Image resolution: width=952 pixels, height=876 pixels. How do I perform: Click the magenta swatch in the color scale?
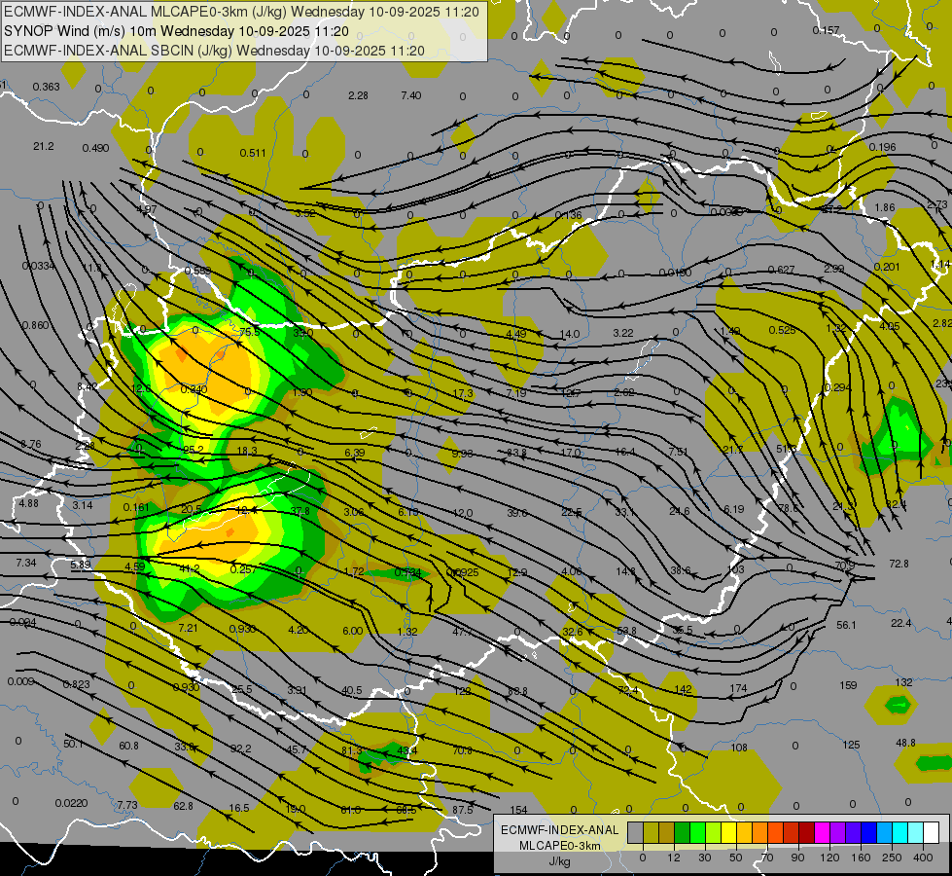[822, 832]
